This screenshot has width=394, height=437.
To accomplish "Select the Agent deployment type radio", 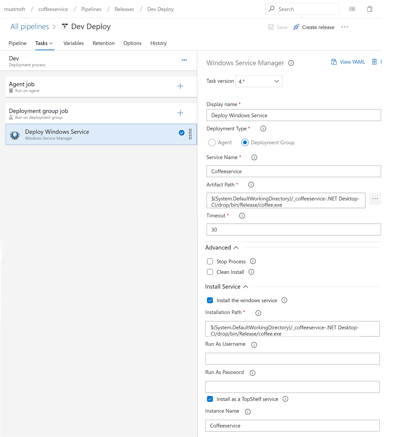I will [212, 142].
